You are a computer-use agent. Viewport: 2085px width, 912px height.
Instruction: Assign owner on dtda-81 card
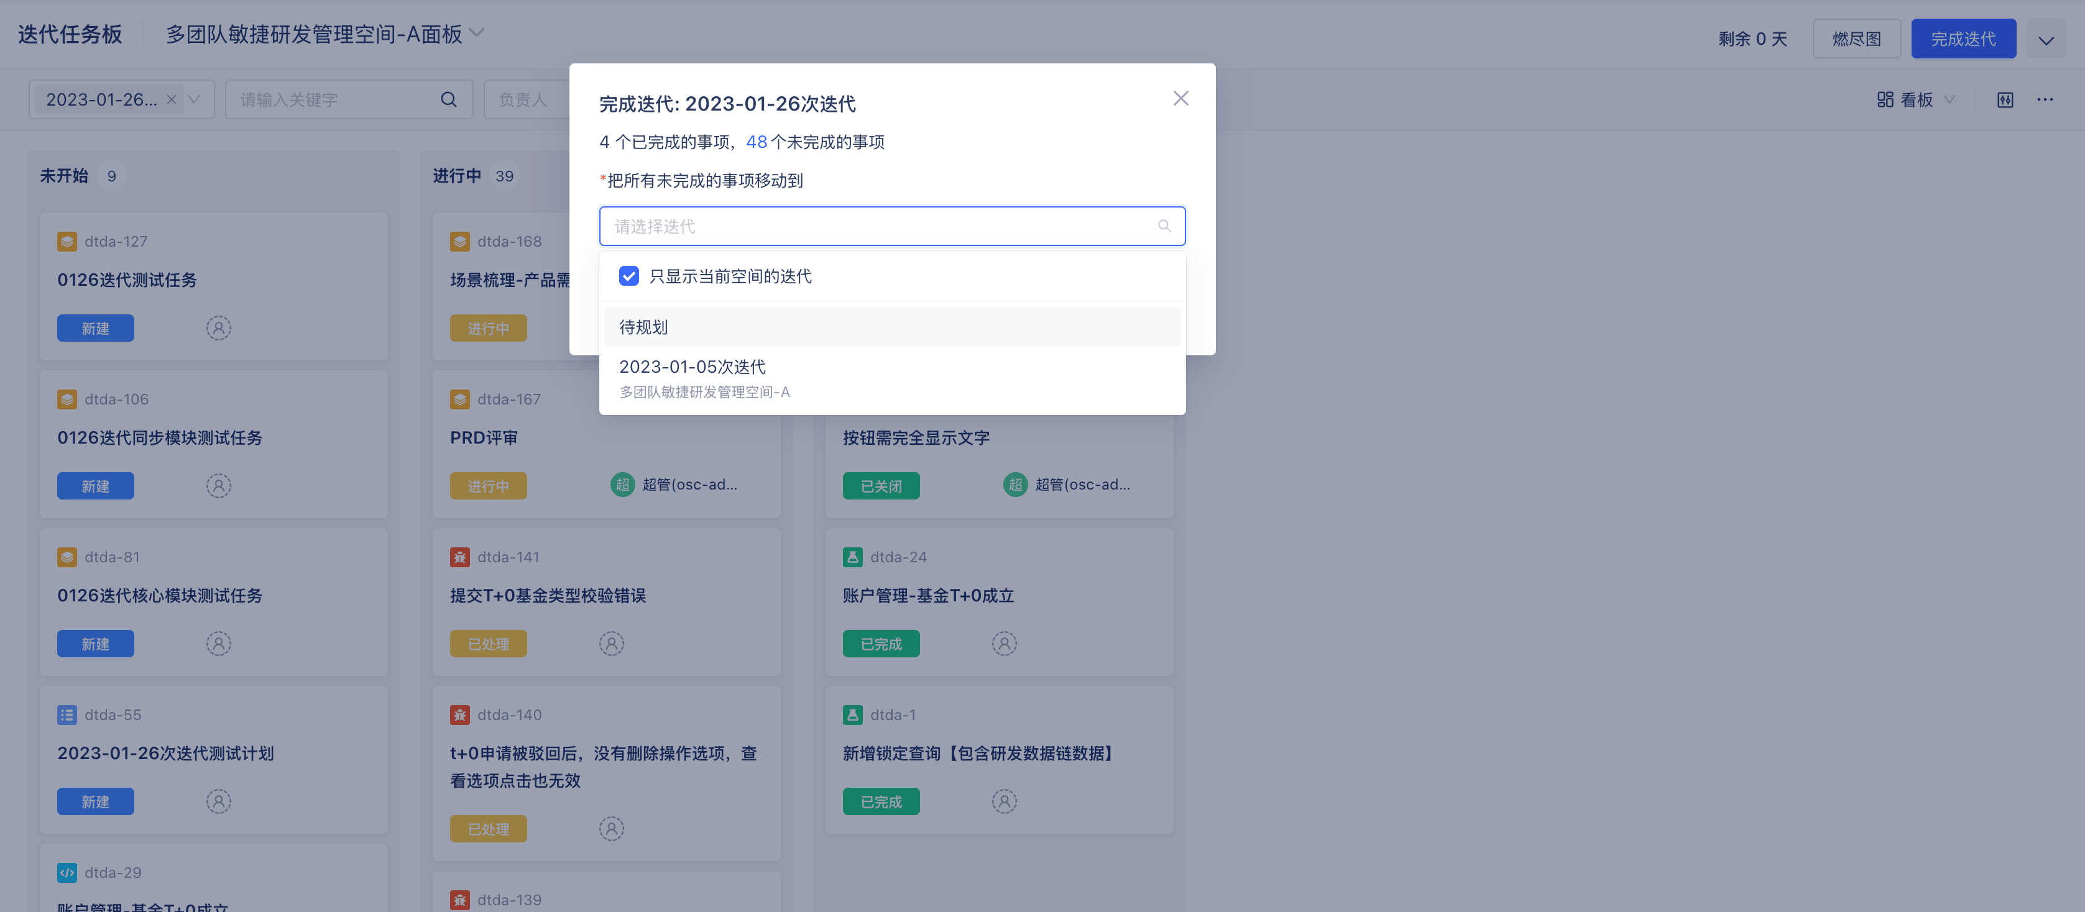[219, 644]
